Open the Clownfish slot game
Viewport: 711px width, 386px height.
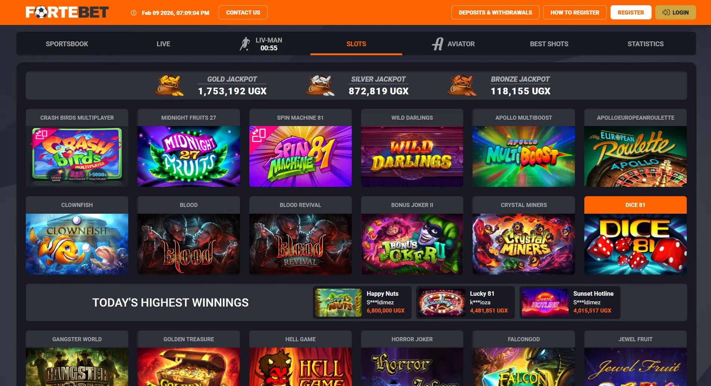(x=77, y=244)
